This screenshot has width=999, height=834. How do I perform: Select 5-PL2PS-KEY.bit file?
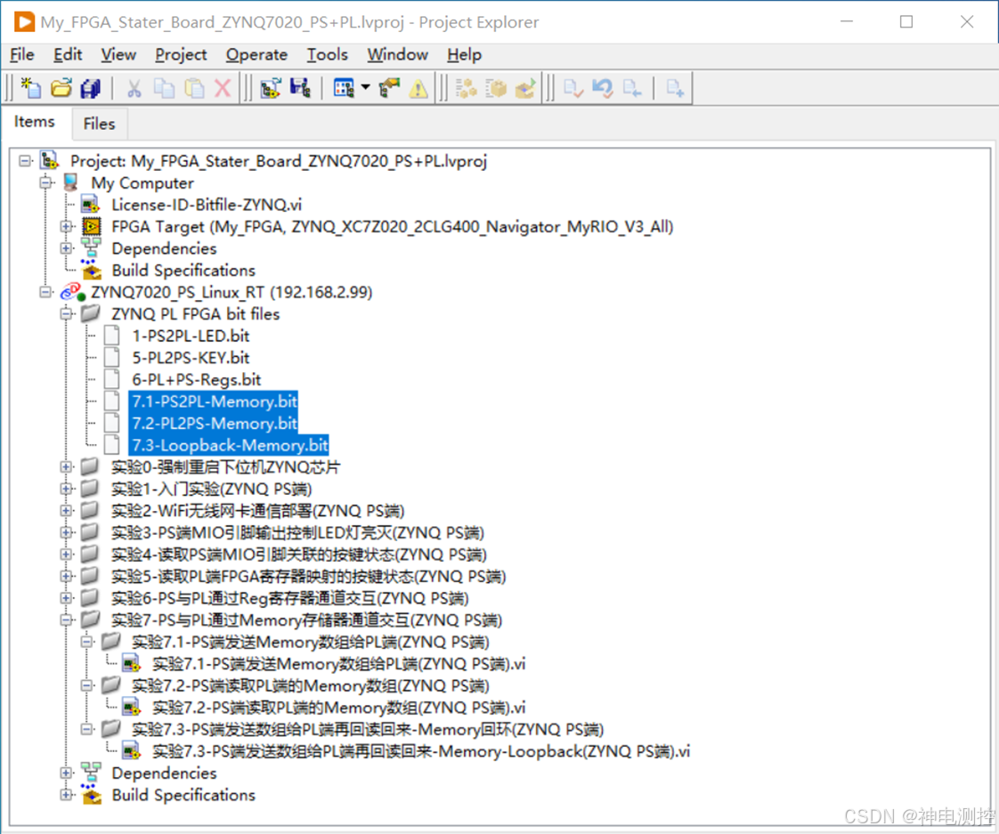coord(191,358)
